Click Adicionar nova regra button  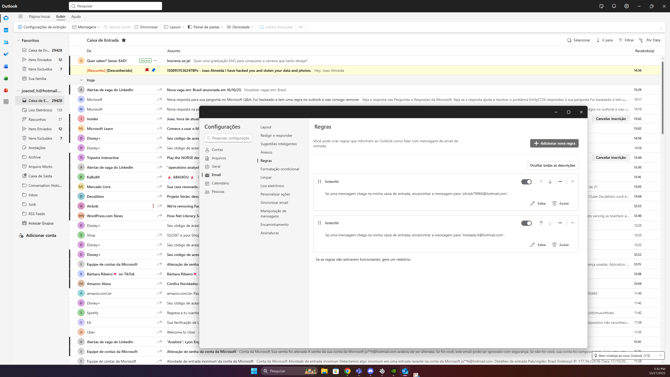[554, 143]
